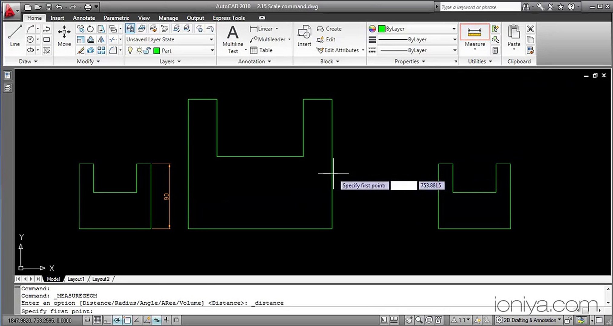Click the Table annotation tool

(x=262, y=50)
